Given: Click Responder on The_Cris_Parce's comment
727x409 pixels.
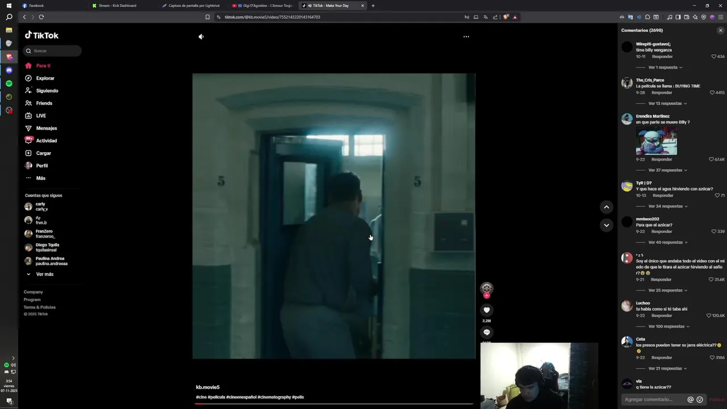Looking at the screenshot, I should tap(662, 93).
